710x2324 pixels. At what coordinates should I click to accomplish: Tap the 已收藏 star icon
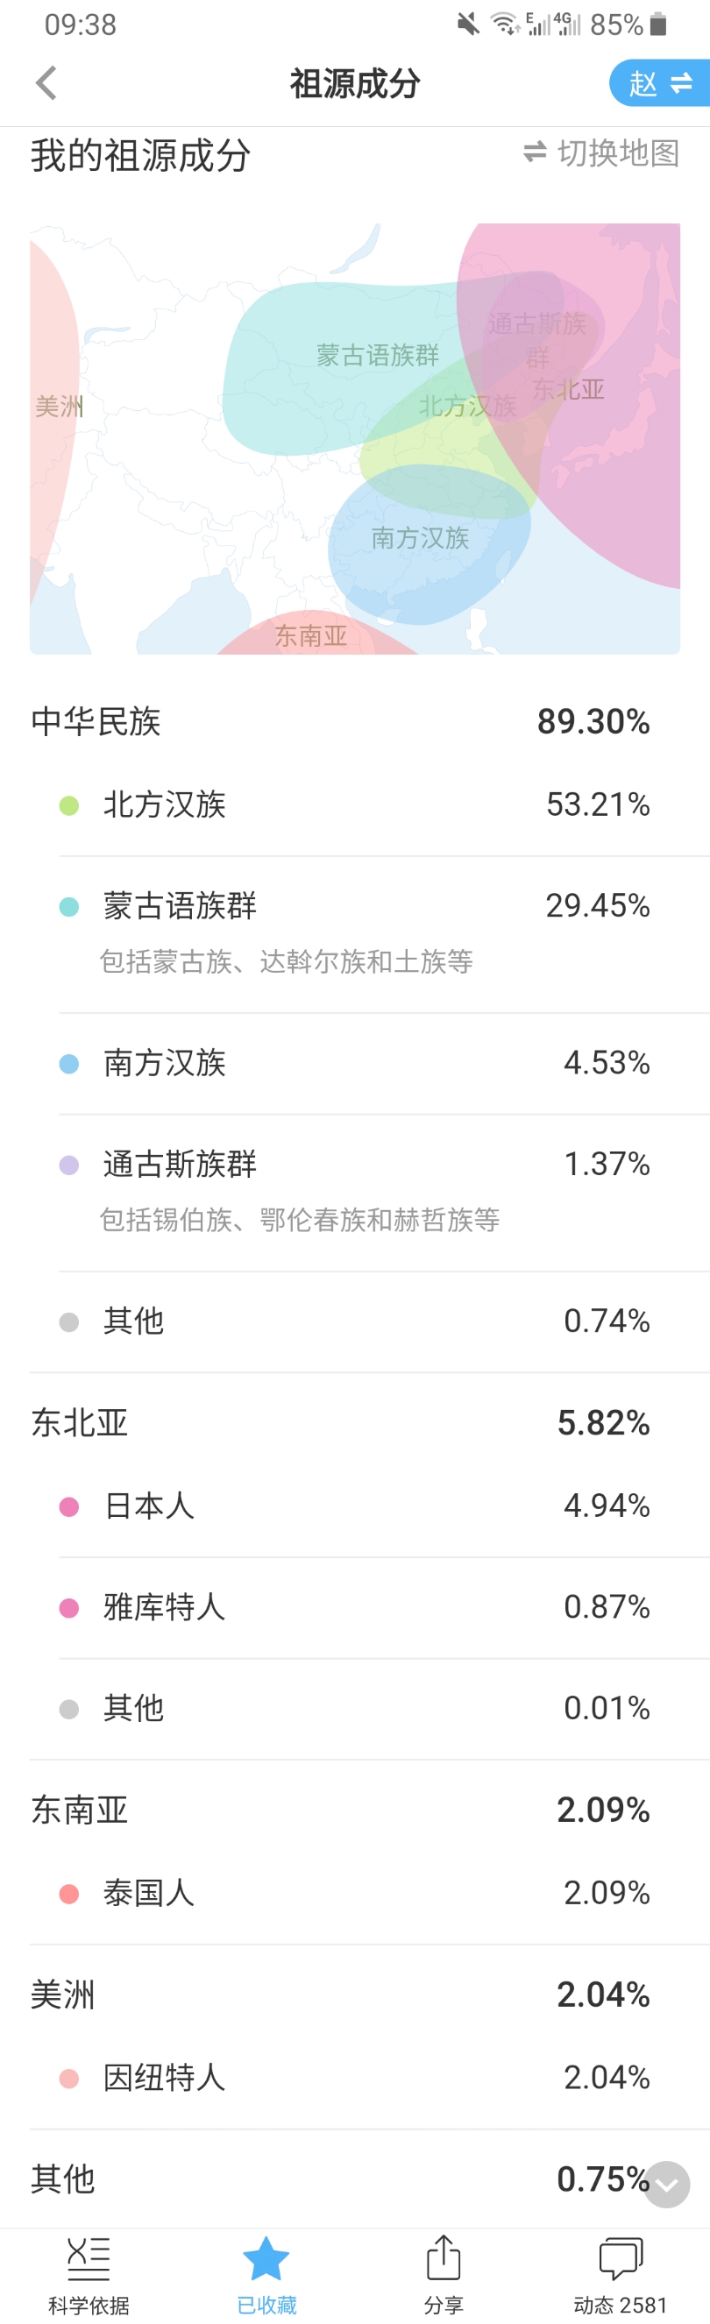[x=266, y=2258]
